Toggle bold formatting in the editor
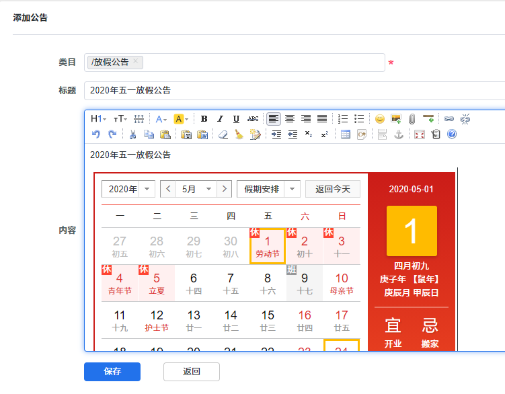Viewport: 505px width, 394px height. [x=204, y=119]
